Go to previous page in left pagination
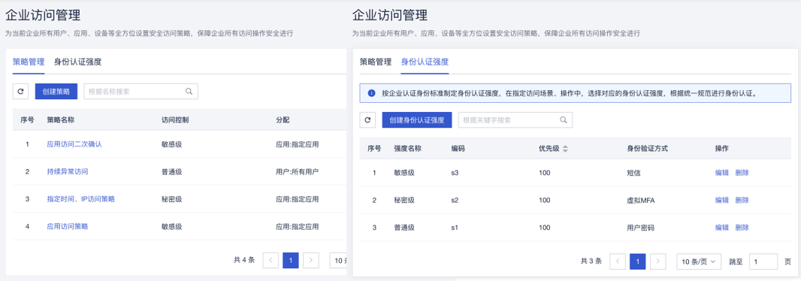801x281 pixels. [271, 261]
